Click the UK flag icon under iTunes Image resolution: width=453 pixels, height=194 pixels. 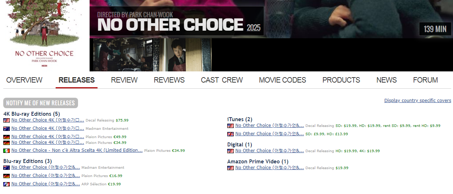[x=230, y=134]
